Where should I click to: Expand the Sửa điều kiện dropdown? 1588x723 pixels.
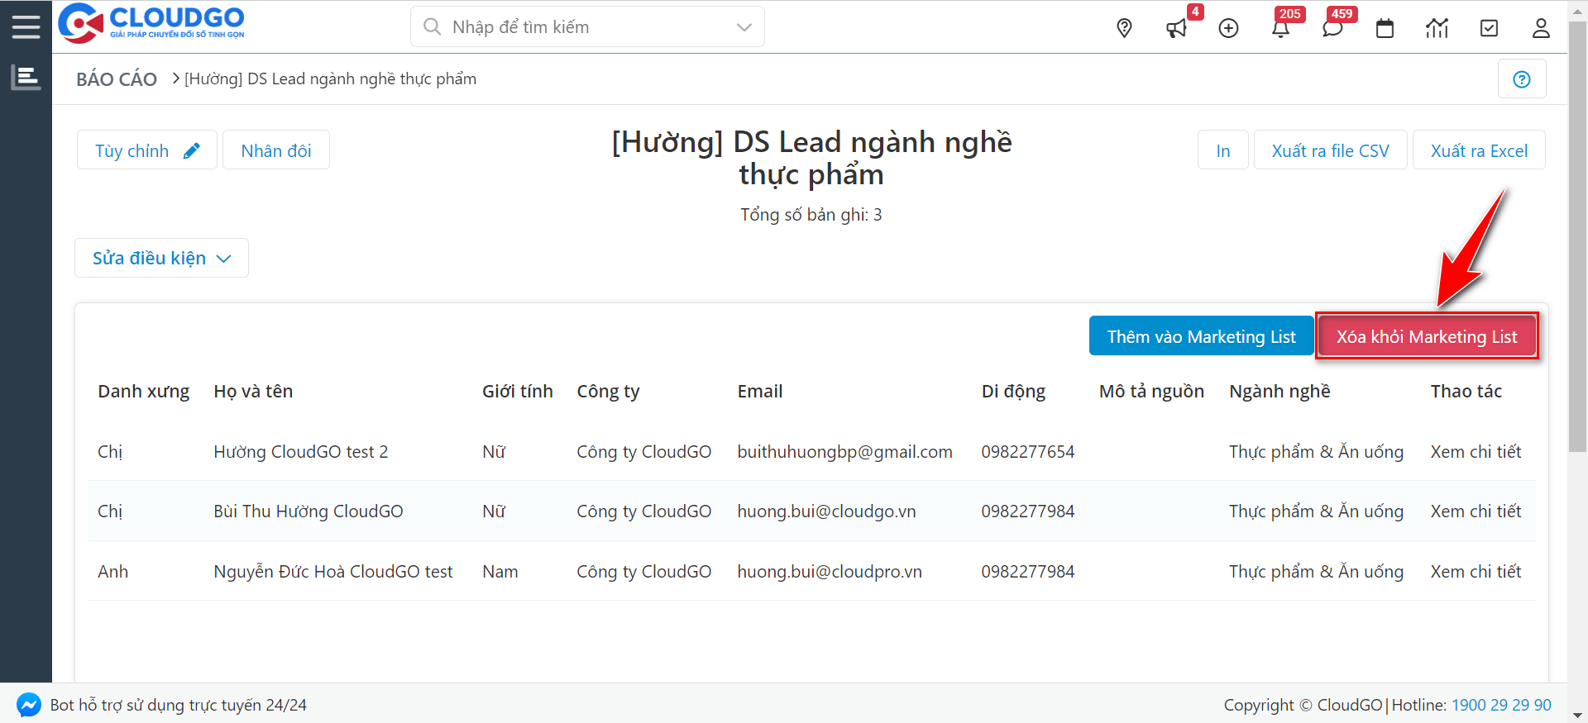(161, 258)
